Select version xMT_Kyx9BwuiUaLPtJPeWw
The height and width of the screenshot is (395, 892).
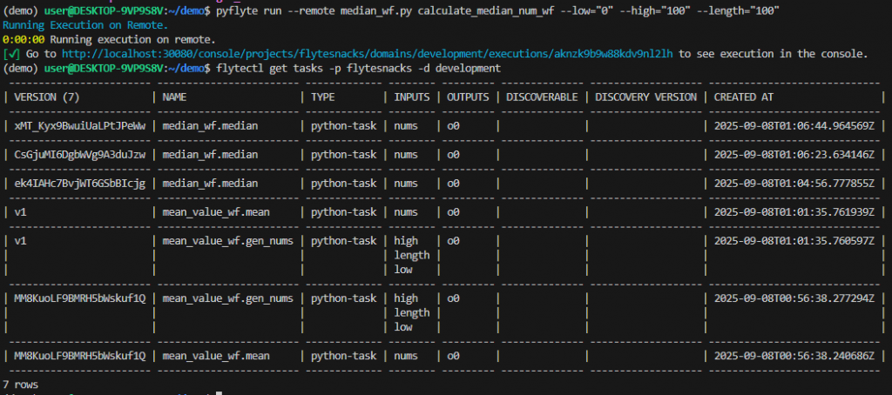[x=79, y=125]
